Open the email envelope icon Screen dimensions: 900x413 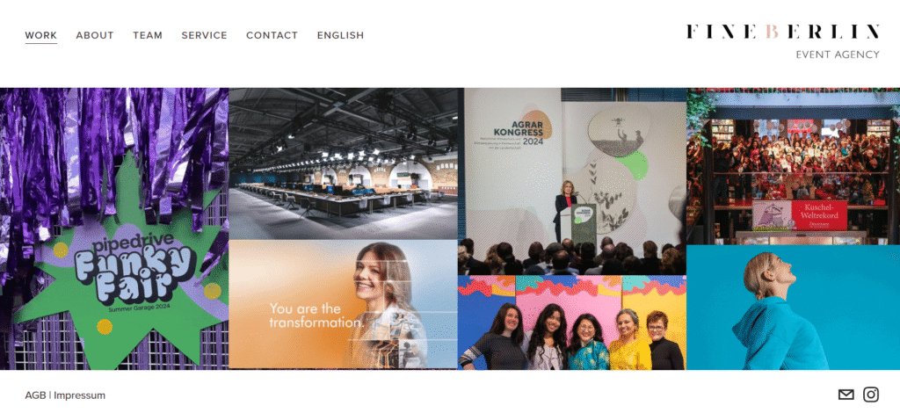[x=846, y=395]
